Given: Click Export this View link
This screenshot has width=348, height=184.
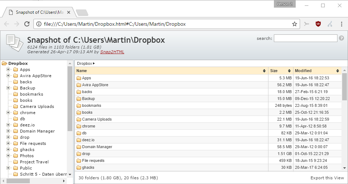Looking at the screenshot, I should (x=327, y=178).
